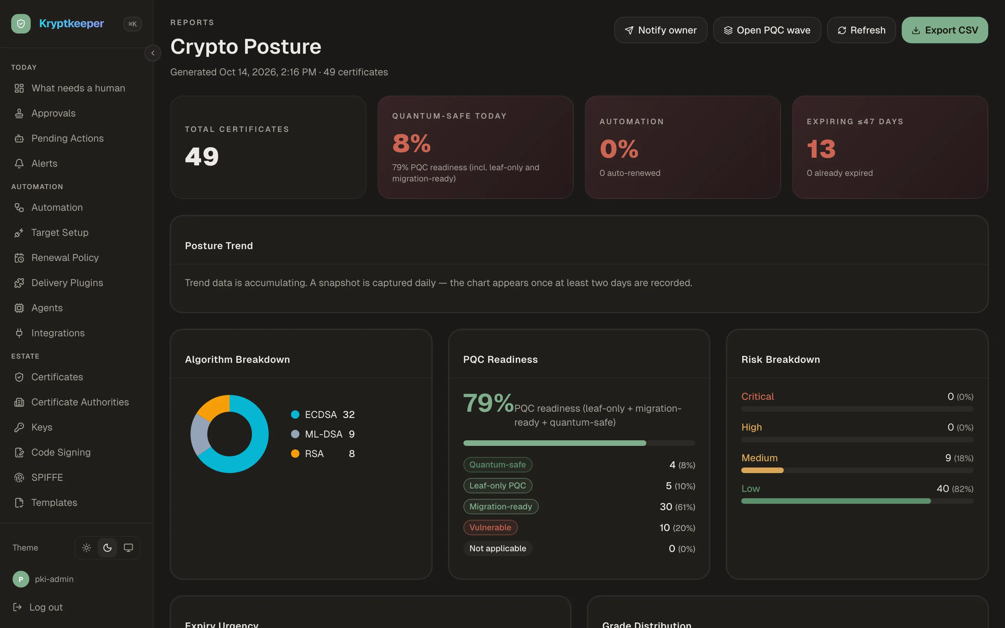Open Agents CPU chip icon
Image resolution: width=1005 pixels, height=628 pixels.
[19, 308]
